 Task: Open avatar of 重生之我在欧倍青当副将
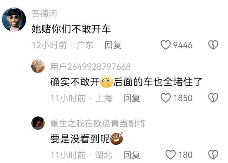pyautogui.click(x=38, y=123)
